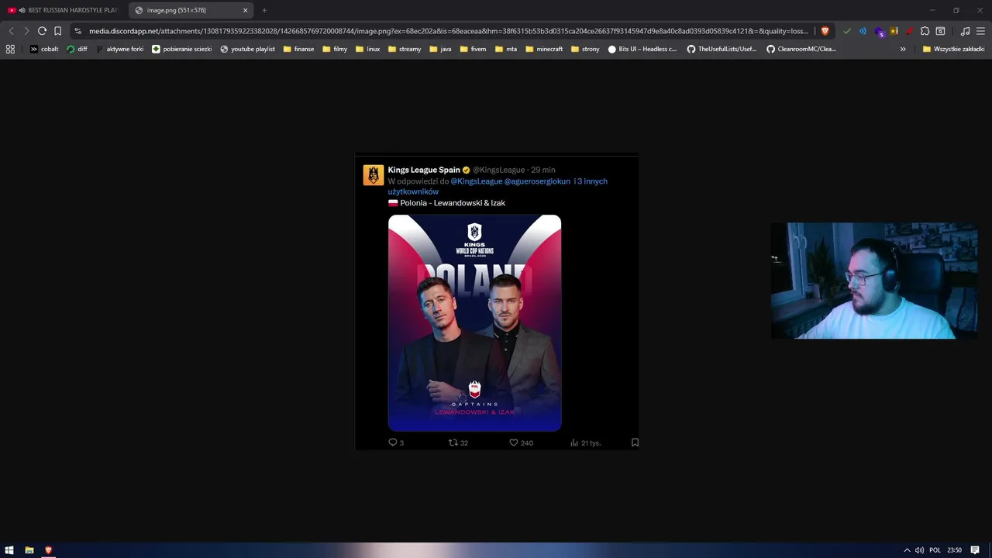Image resolution: width=992 pixels, height=558 pixels.
Task: Mute the audio icon on the YouTube tab
Action: [x=22, y=10]
